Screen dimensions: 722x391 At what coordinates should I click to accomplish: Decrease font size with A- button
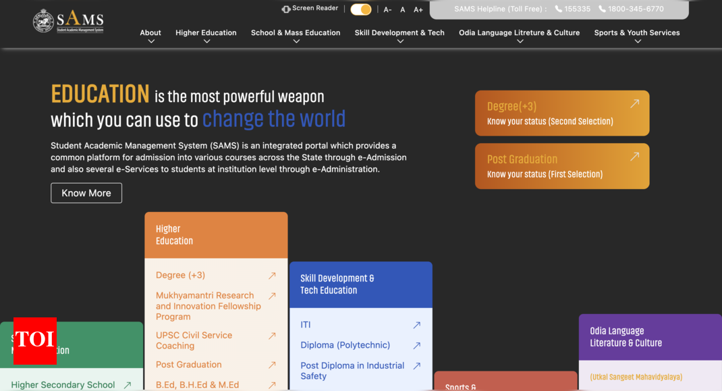(x=388, y=9)
